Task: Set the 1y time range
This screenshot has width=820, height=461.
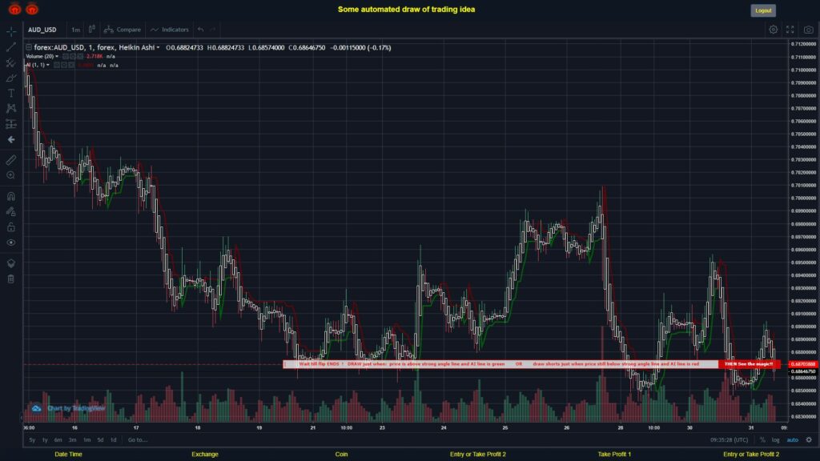Action: click(x=45, y=440)
